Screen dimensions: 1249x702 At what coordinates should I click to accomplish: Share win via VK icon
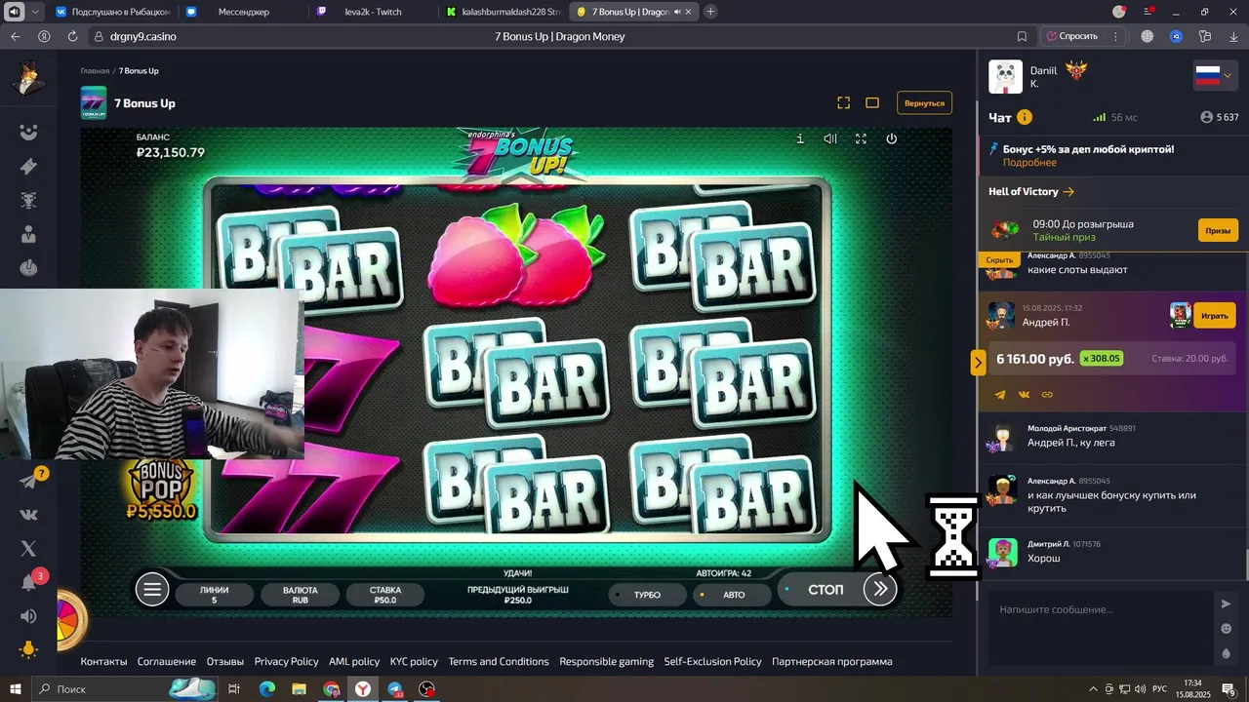1024,395
